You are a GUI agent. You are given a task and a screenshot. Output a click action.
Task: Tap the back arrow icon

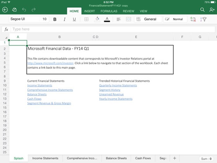click(5, 10)
